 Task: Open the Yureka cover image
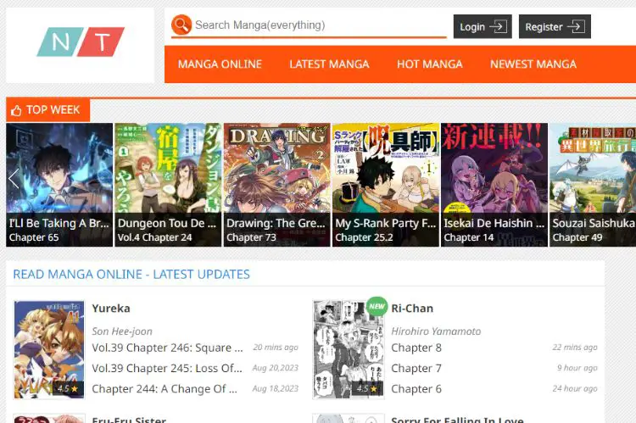pos(49,349)
